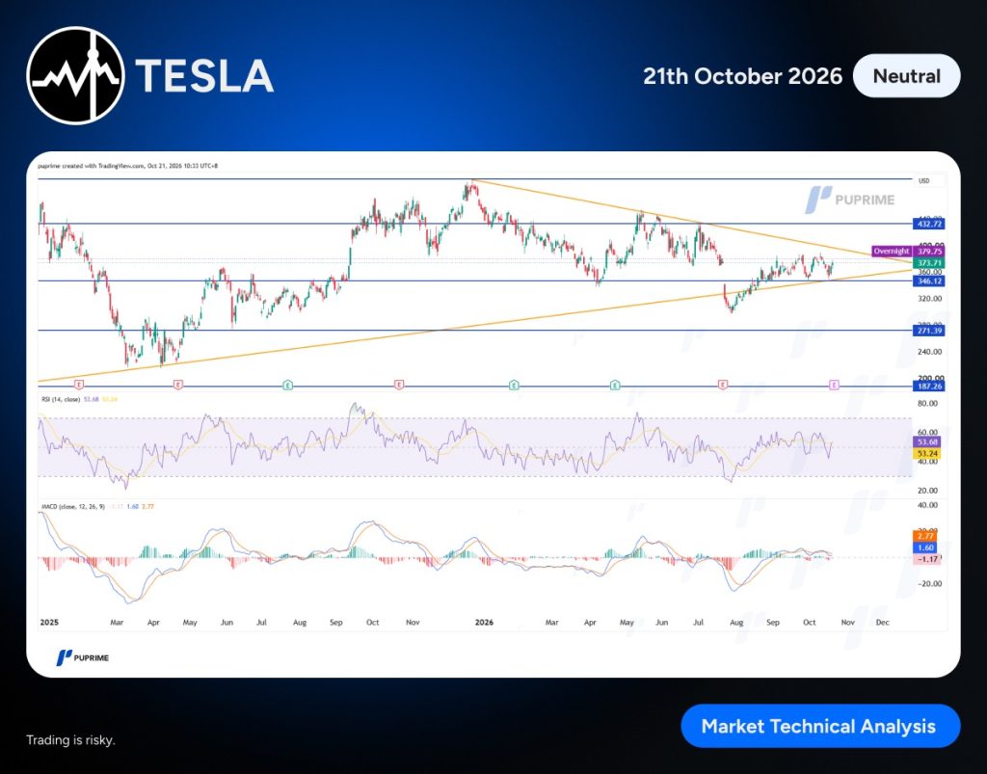The width and height of the screenshot is (987, 774).
Task: Click the Neutral rating badge
Action: pyautogui.click(x=906, y=76)
